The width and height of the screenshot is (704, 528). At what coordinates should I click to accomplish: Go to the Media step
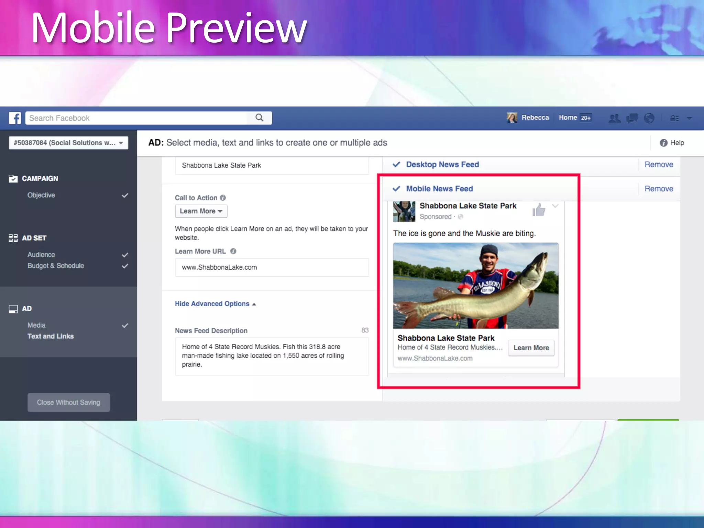pos(36,325)
